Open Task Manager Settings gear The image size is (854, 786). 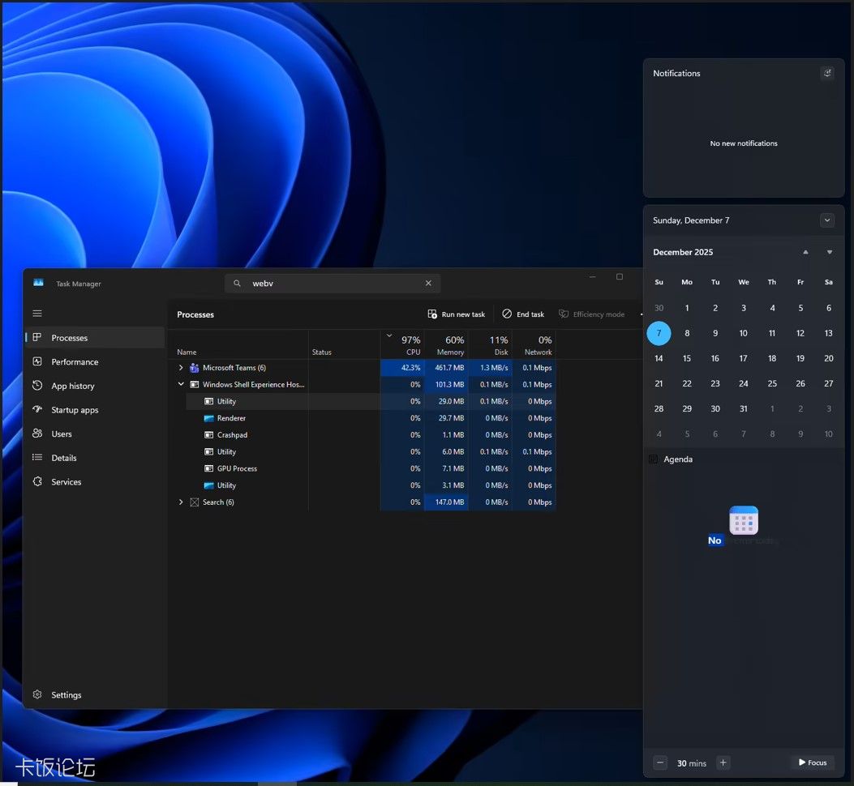37,695
